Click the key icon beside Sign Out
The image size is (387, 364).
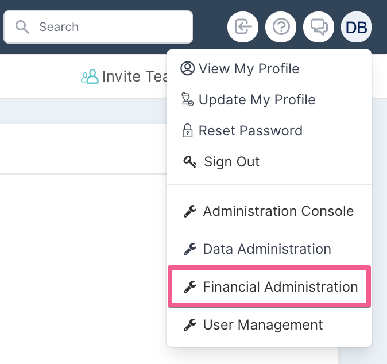[189, 162]
